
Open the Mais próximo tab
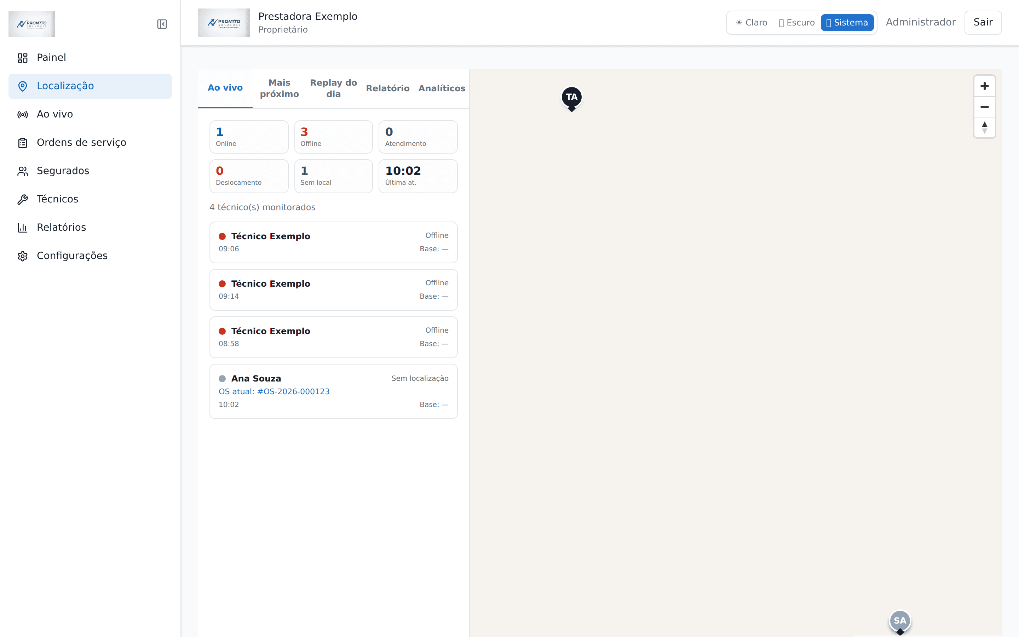279,88
